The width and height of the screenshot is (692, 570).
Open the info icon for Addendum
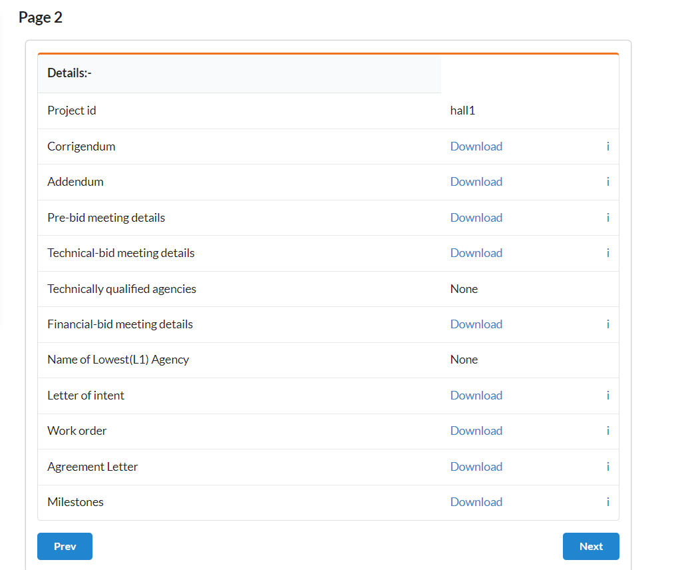607,182
